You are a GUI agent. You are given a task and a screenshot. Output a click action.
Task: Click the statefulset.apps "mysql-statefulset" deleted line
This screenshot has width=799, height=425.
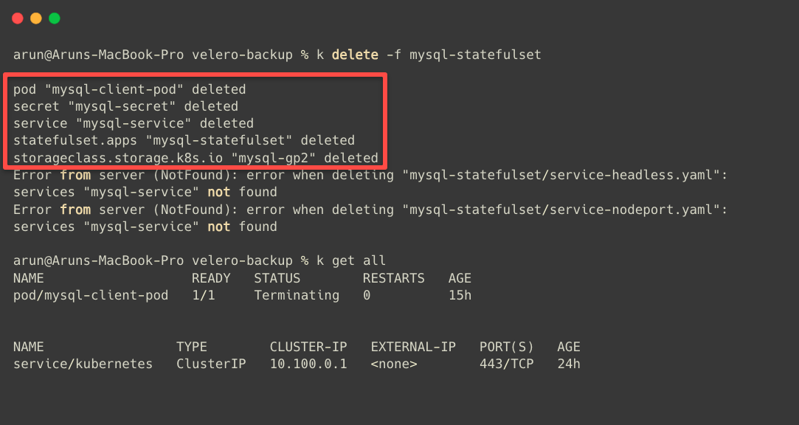coord(184,140)
